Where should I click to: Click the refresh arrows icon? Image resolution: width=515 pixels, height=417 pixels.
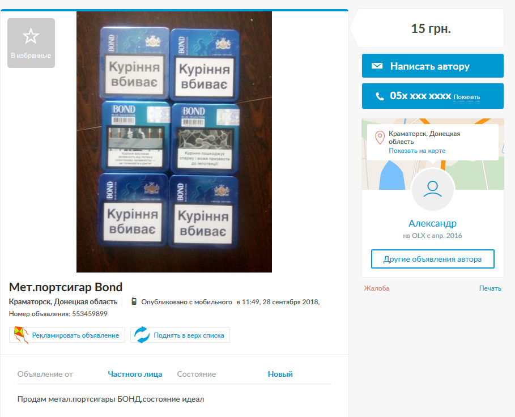(x=142, y=335)
